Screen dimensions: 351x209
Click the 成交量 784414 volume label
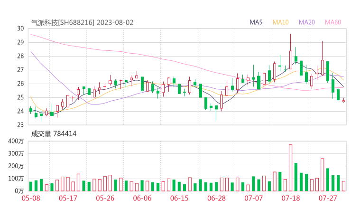tap(54, 134)
